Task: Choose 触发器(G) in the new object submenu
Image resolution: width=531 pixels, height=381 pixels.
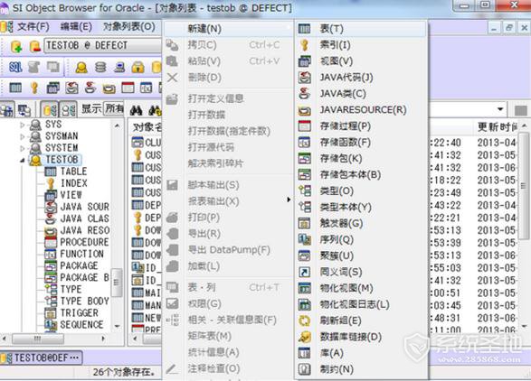Action: click(341, 223)
